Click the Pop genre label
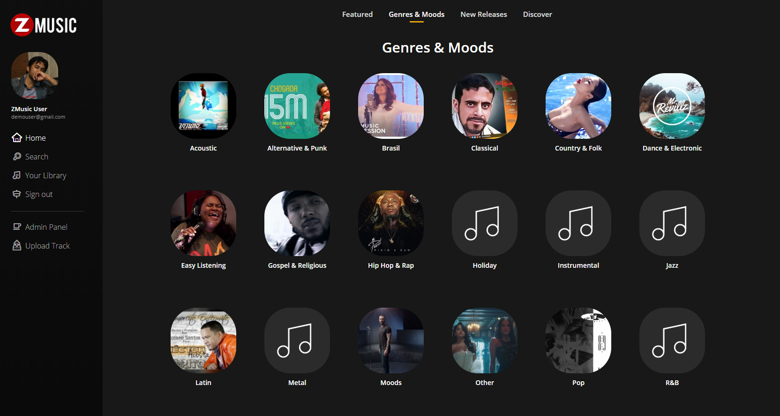The height and width of the screenshot is (416, 780). coord(578,383)
